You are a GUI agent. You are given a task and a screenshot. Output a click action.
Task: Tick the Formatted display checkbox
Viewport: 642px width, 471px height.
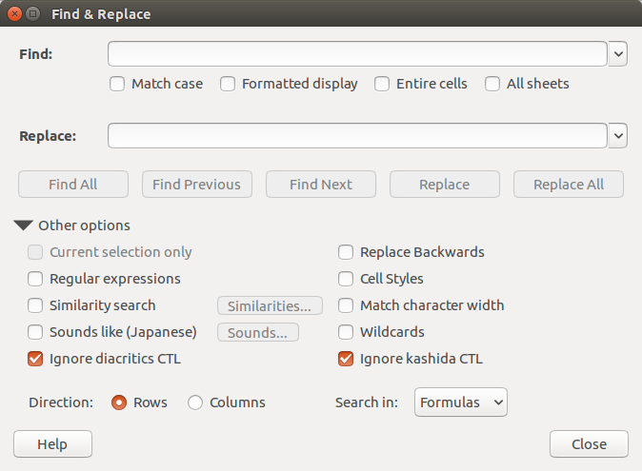coord(228,84)
